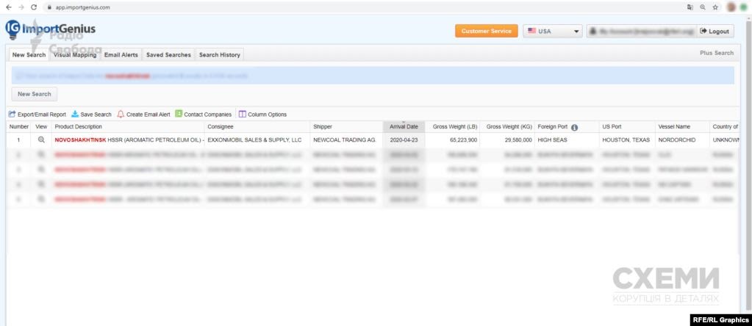752x326 pixels.
Task: Click the Create Email Alert bell icon
Action: point(121,115)
